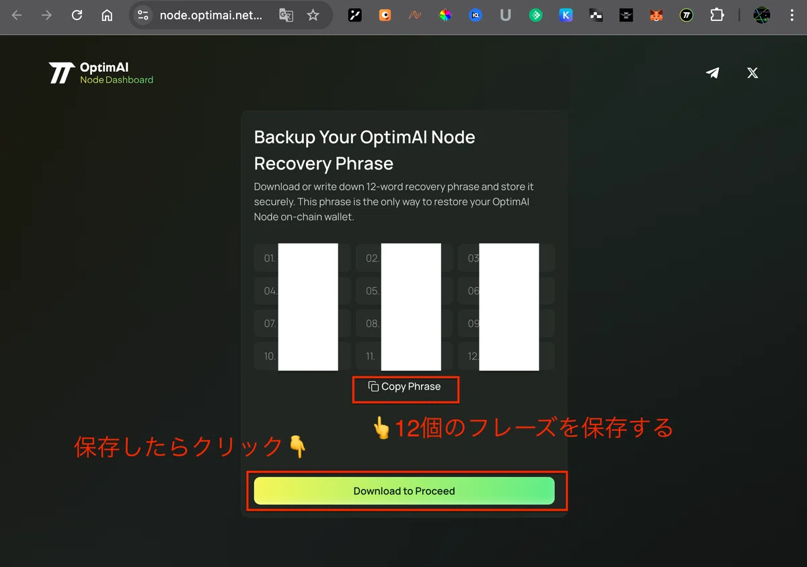
Task: Open the black-and-white zigzag extension
Action: tap(596, 15)
